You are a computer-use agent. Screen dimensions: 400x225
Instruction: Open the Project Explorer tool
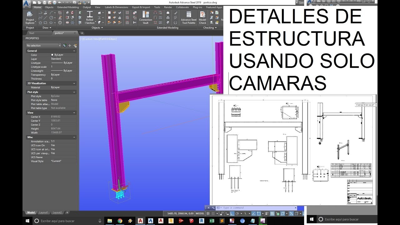coord(30,18)
